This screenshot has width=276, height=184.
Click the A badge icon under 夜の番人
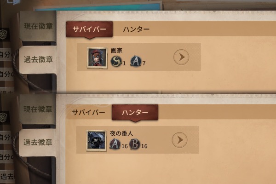point(115,144)
